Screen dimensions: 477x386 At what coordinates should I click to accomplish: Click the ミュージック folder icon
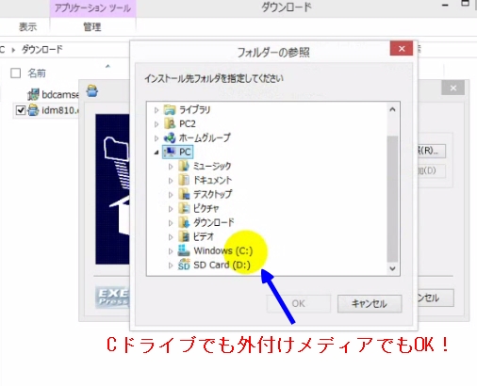[184, 166]
